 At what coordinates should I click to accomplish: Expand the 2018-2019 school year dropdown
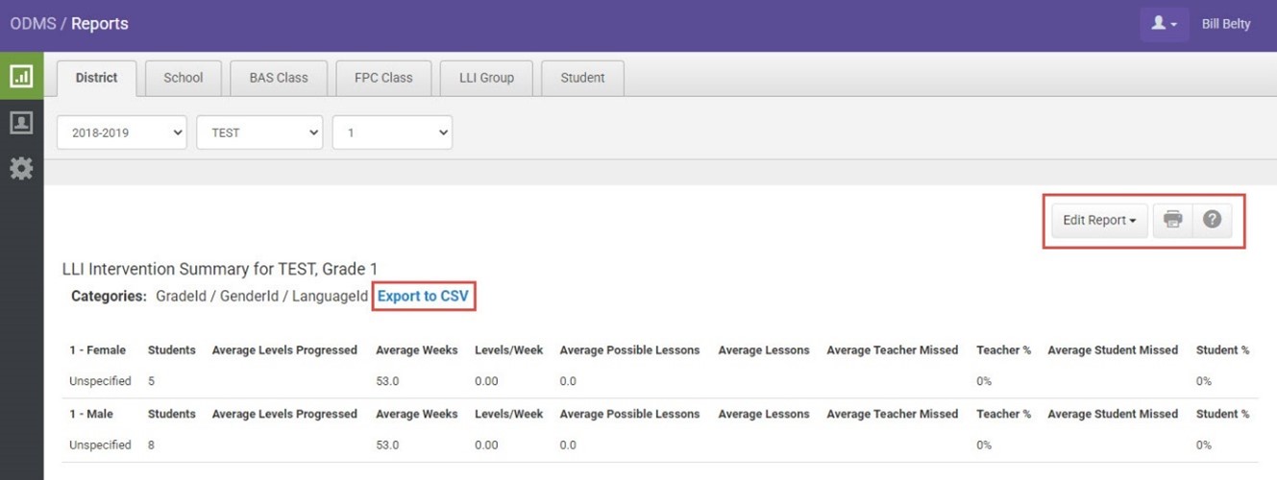pyautogui.click(x=122, y=132)
